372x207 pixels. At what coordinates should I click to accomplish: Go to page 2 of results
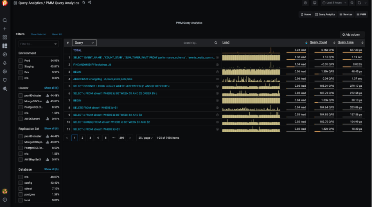82,138
